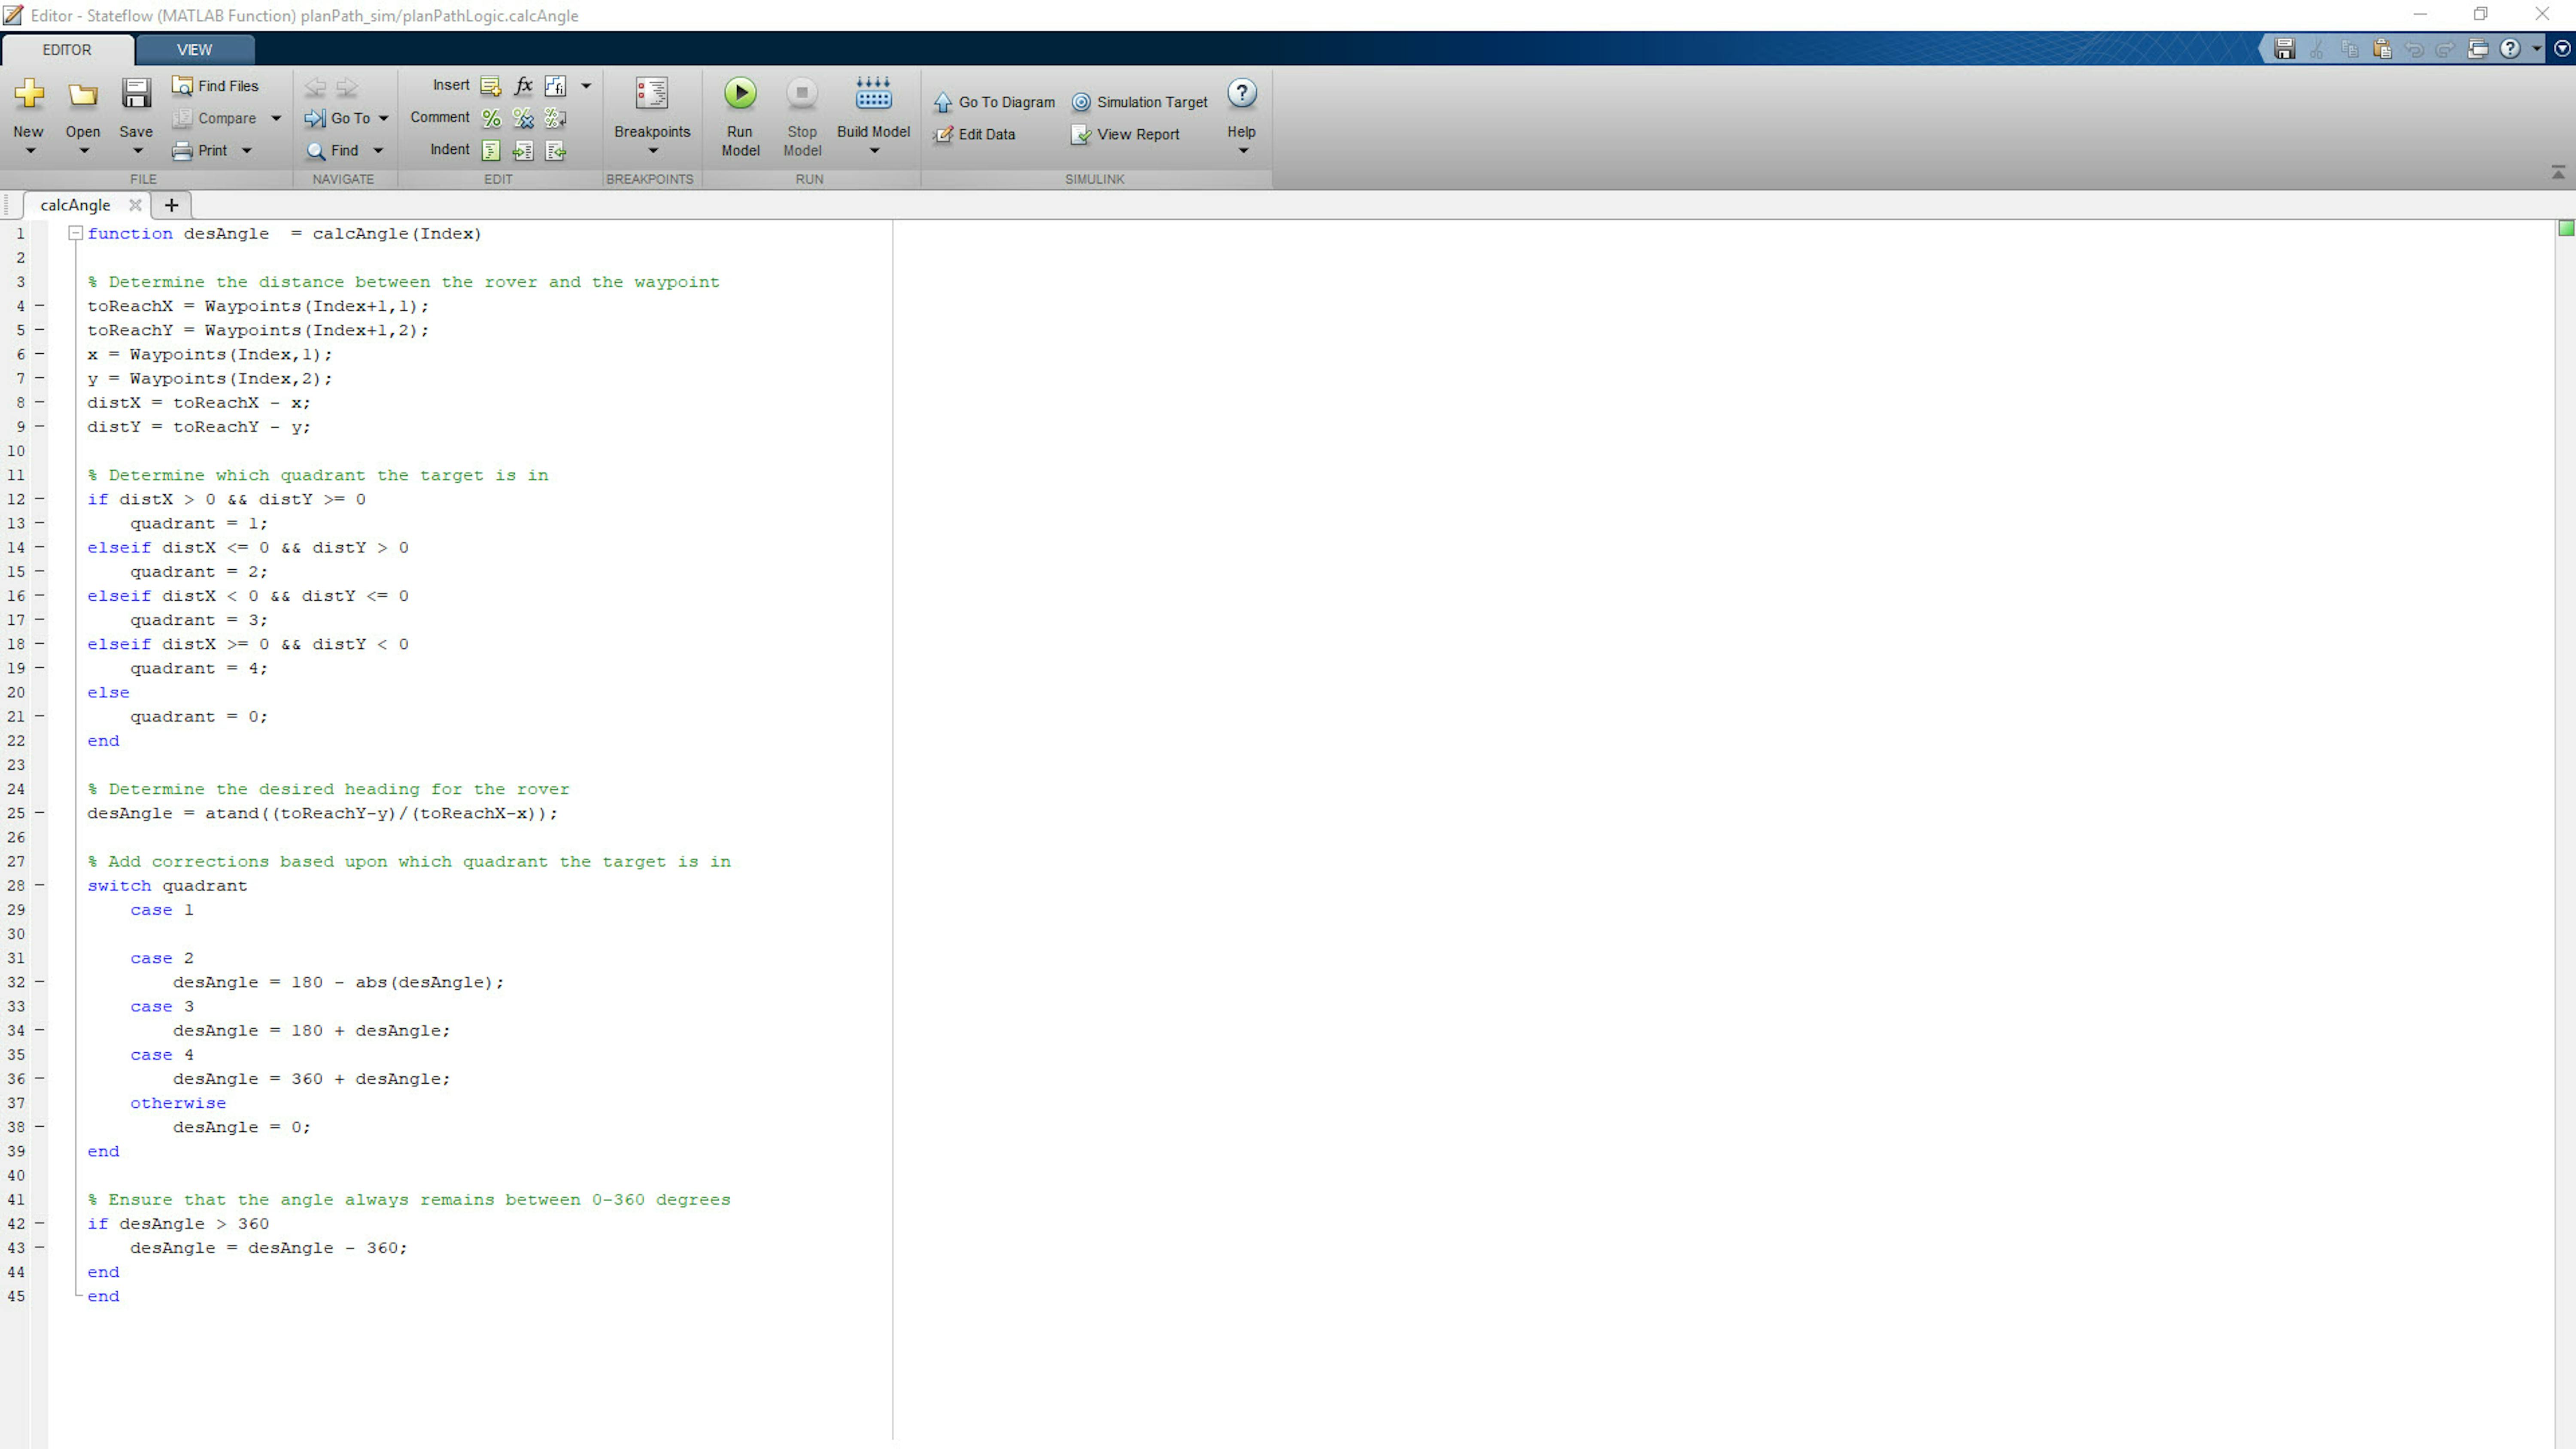This screenshot has height=1449, width=2576.
Task: Click the 'switch quadrant' code line
Action: [167, 886]
